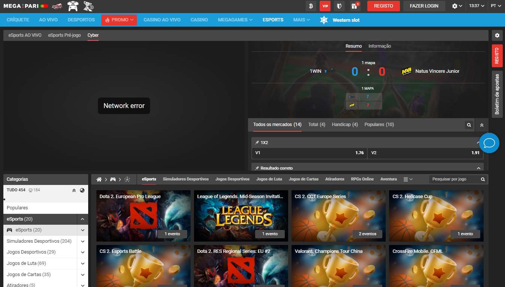
Task: Select the Atiradores filter tab
Action: 335,179
